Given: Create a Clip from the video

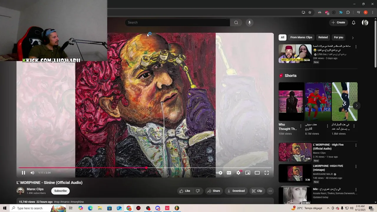Looking at the screenshot, I should 257,191.
